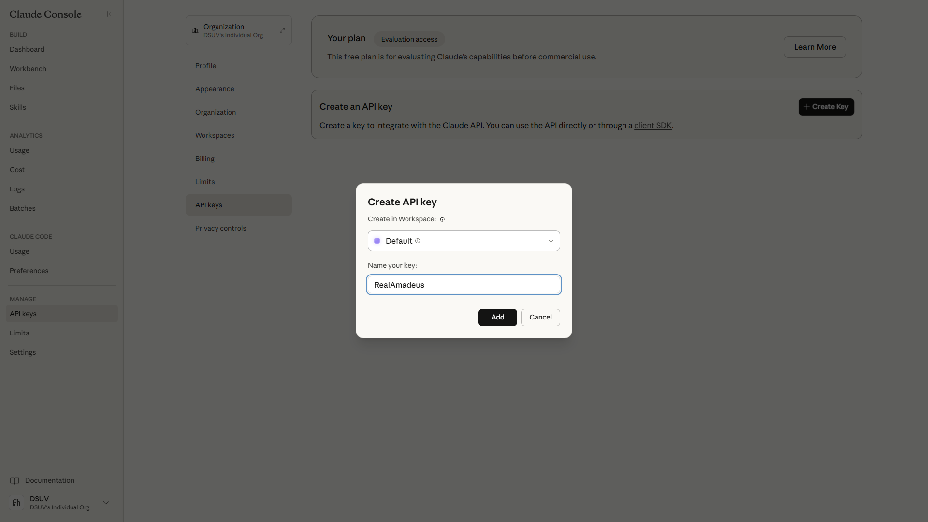
Task: Follow the client SDK link
Action: 652,125
